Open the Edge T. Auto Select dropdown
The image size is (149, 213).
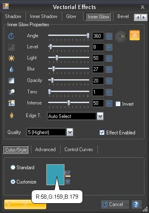pos(100,116)
